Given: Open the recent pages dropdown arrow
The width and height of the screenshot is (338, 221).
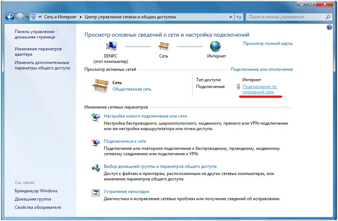Looking at the screenshot, I should [x=27, y=17].
